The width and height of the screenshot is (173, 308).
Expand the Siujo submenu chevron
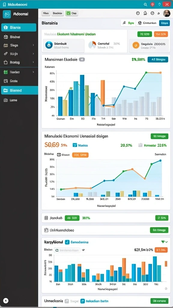[x=33, y=54]
